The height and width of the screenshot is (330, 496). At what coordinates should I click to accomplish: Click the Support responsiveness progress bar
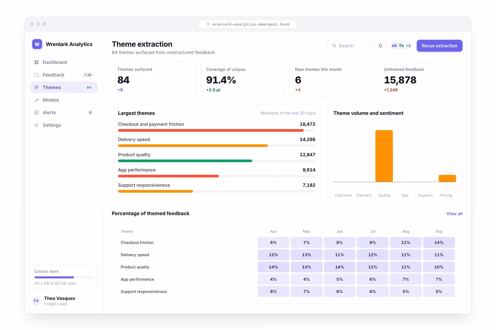pos(155,191)
